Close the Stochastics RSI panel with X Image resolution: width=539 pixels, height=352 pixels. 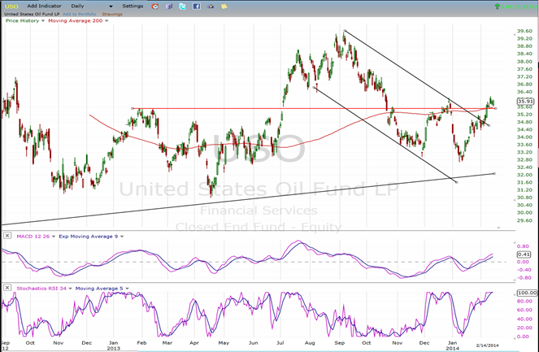pos(7,287)
